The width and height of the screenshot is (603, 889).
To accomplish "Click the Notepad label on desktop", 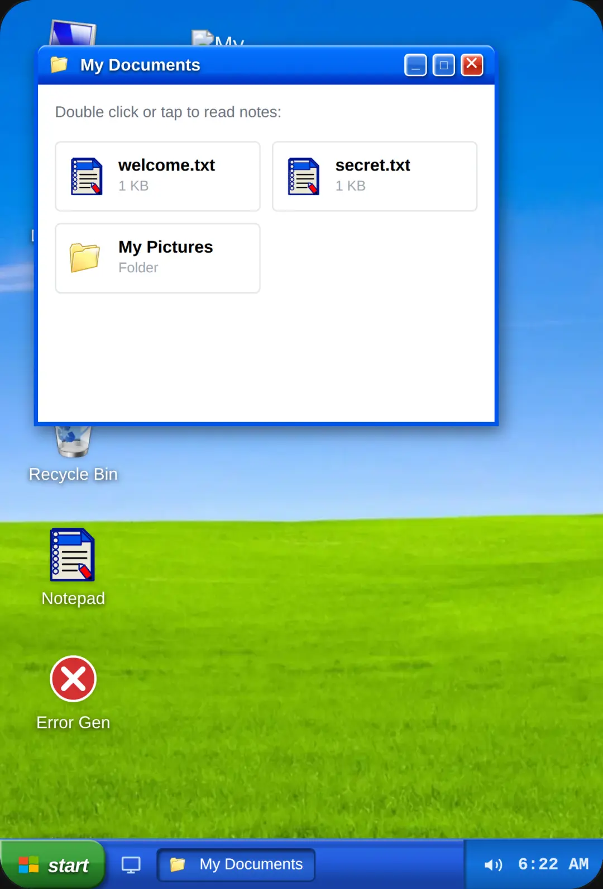I will pyautogui.click(x=73, y=598).
